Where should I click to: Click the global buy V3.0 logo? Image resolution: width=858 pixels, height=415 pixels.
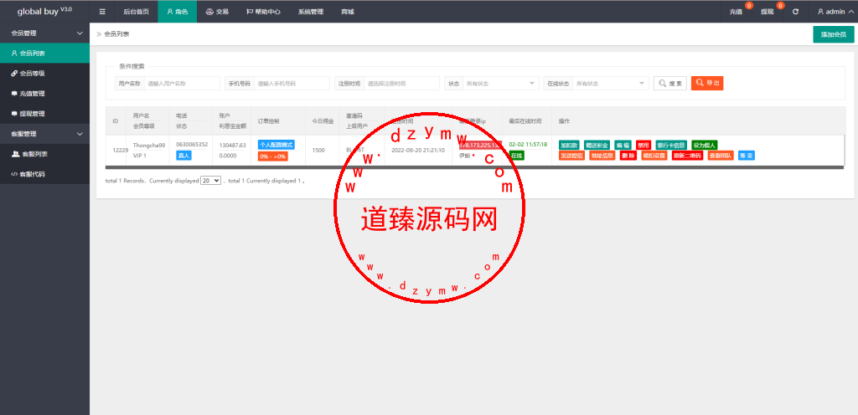pos(44,11)
